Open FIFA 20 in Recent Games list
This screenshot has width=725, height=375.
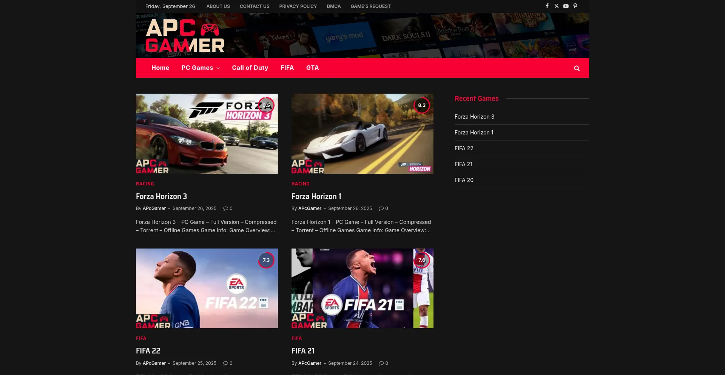(464, 180)
